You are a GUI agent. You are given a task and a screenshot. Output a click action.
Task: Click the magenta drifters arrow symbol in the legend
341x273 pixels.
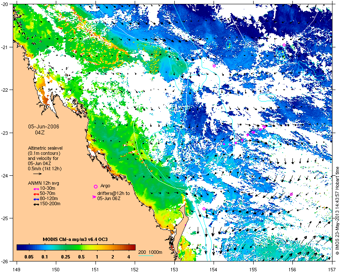[94, 197]
